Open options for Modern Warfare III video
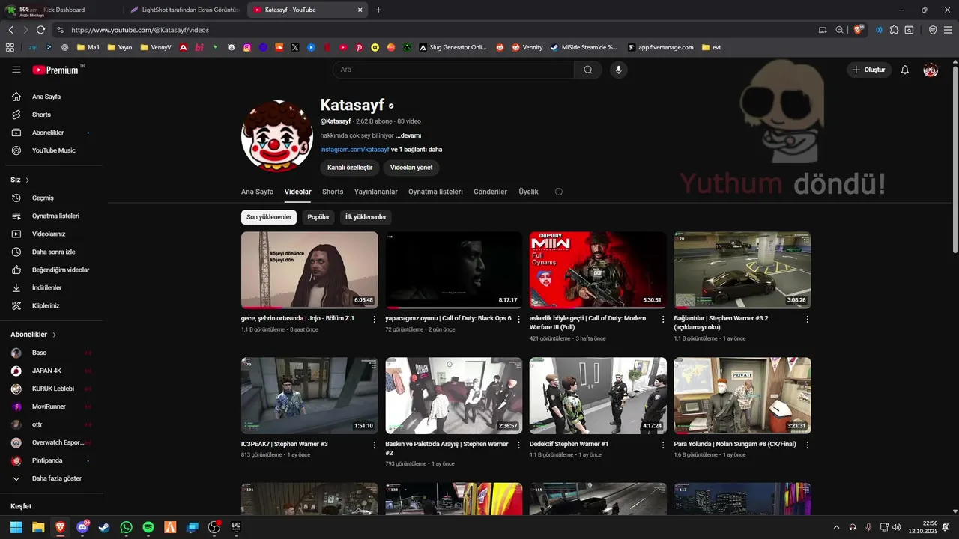The width and height of the screenshot is (959, 539). tap(663, 320)
